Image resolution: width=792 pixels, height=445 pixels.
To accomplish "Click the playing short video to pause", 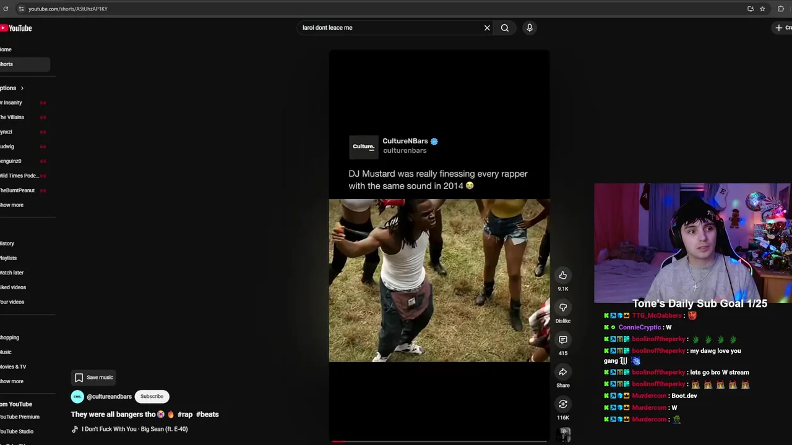I will (x=439, y=246).
